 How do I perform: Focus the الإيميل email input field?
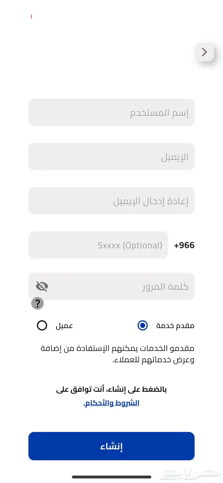click(x=111, y=157)
